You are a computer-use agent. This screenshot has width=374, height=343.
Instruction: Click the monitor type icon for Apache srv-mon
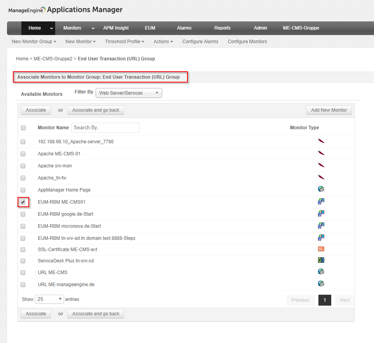click(321, 165)
